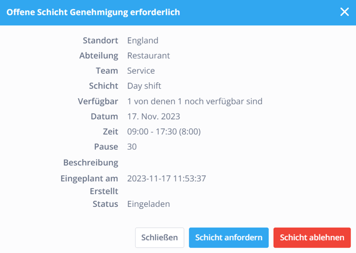
Task: Click the Eingeplant am label
Action: [x=89, y=179]
